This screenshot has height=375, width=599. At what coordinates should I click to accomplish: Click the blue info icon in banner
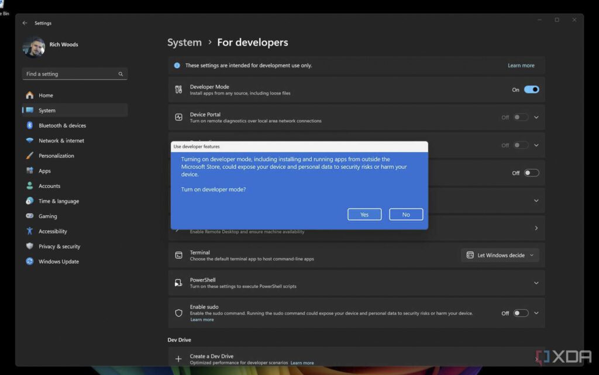177,65
